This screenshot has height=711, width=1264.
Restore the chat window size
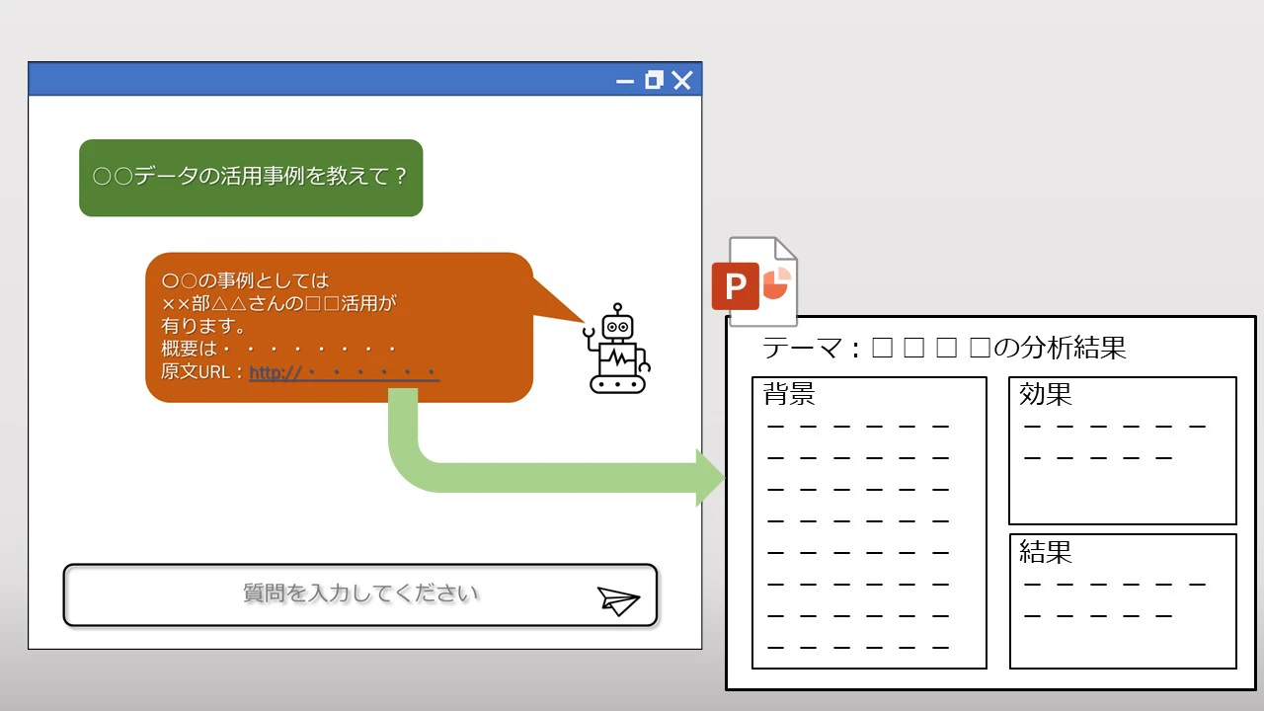(653, 80)
